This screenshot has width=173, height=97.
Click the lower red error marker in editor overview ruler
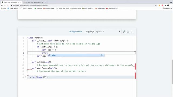[135, 75]
